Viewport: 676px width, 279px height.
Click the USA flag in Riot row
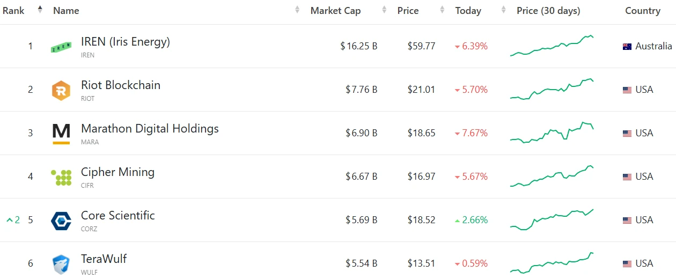coord(627,90)
